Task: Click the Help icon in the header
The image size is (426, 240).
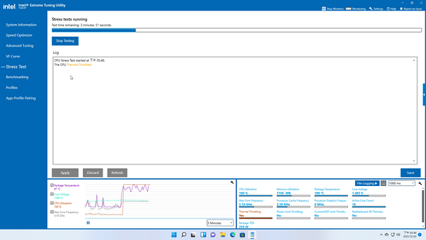Action: coord(389,9)
